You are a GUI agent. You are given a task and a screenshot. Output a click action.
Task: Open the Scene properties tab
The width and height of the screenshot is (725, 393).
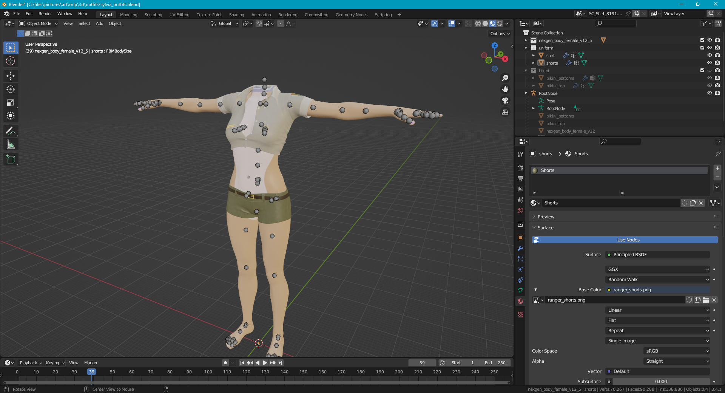tap(520, 200)
